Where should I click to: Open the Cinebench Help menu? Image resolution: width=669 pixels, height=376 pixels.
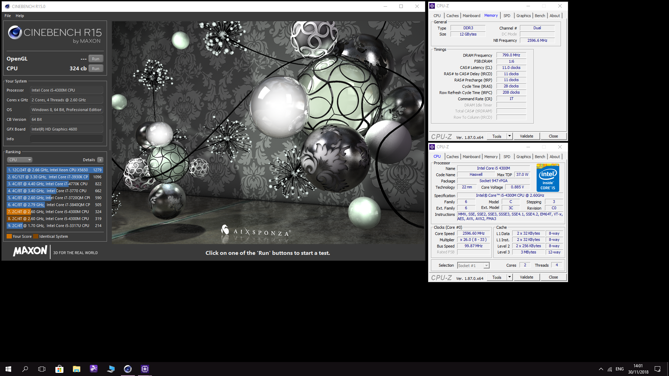tap(20, 16)
